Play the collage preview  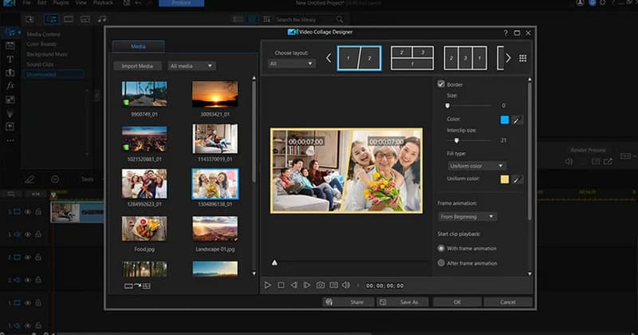click(267, 286)
